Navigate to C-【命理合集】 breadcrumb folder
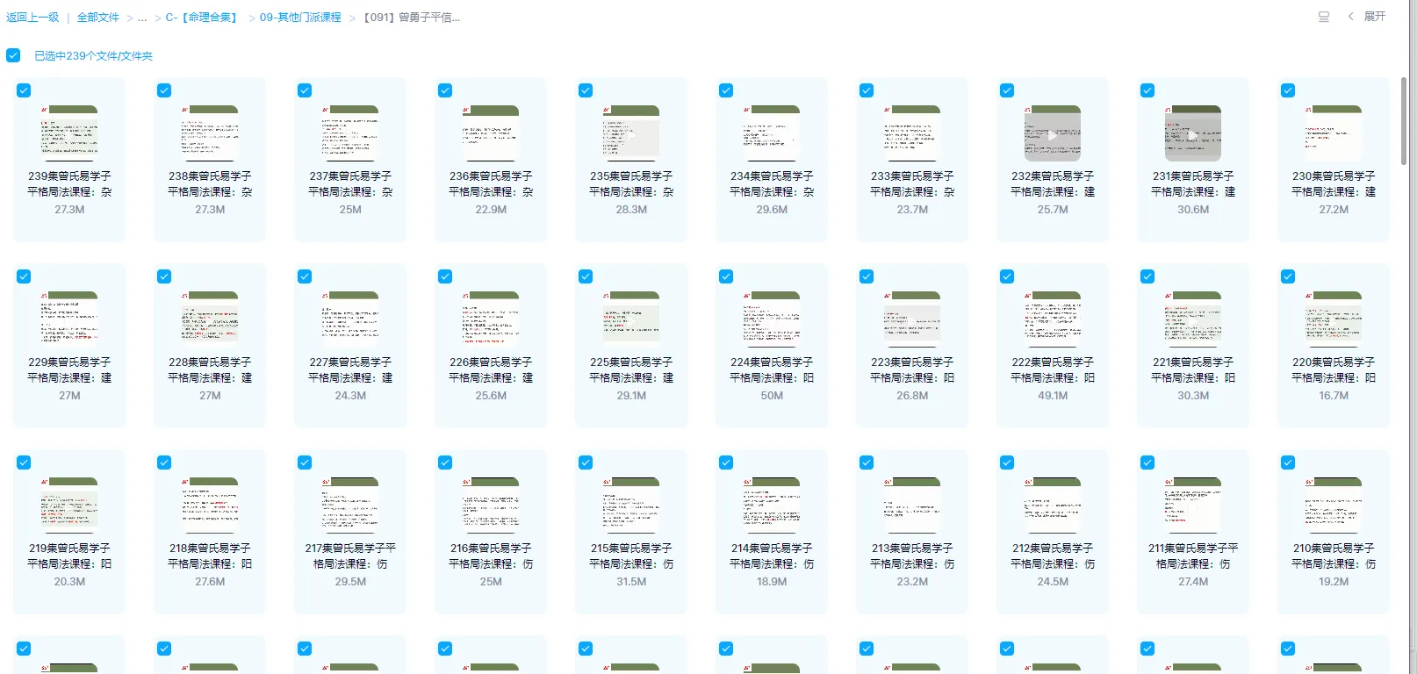Screen dimensions: 1417x674 pos(203,18)
